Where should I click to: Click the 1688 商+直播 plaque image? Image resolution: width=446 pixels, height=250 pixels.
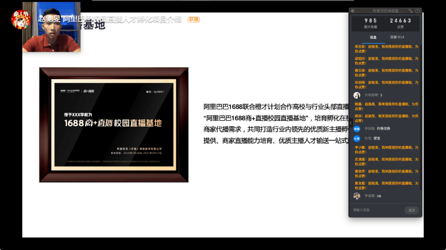114,125
